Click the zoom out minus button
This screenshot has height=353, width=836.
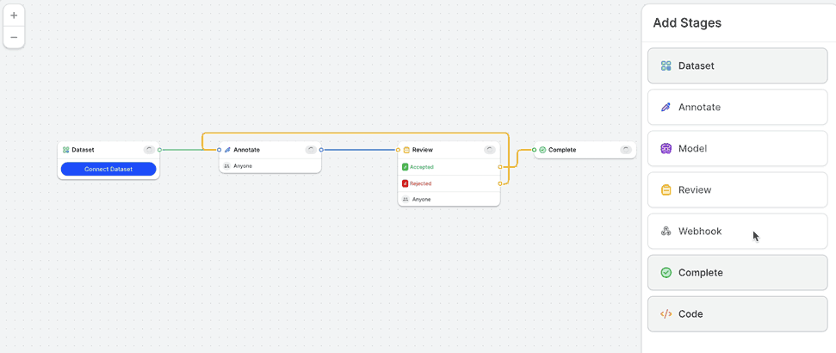[x=14, y=37]
